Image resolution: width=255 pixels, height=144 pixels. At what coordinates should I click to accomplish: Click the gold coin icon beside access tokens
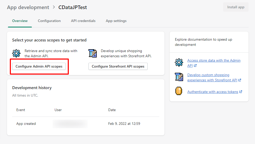click(x=179, y=91)
